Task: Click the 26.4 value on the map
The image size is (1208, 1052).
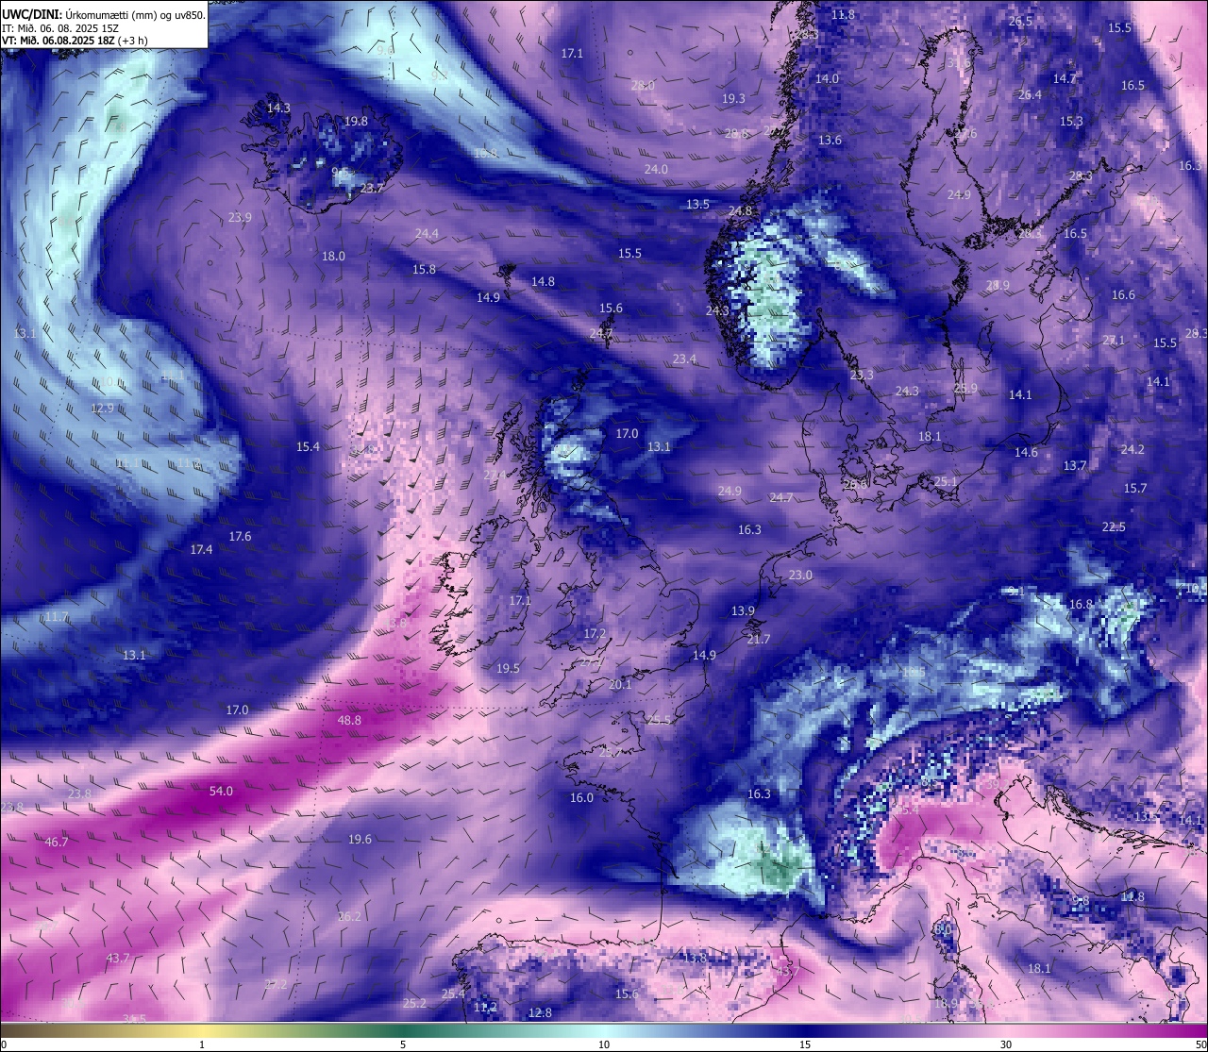Action: 1030,95
